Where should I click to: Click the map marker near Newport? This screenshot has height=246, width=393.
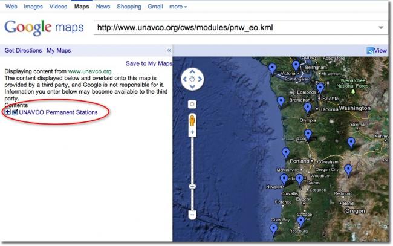(284, 180)
